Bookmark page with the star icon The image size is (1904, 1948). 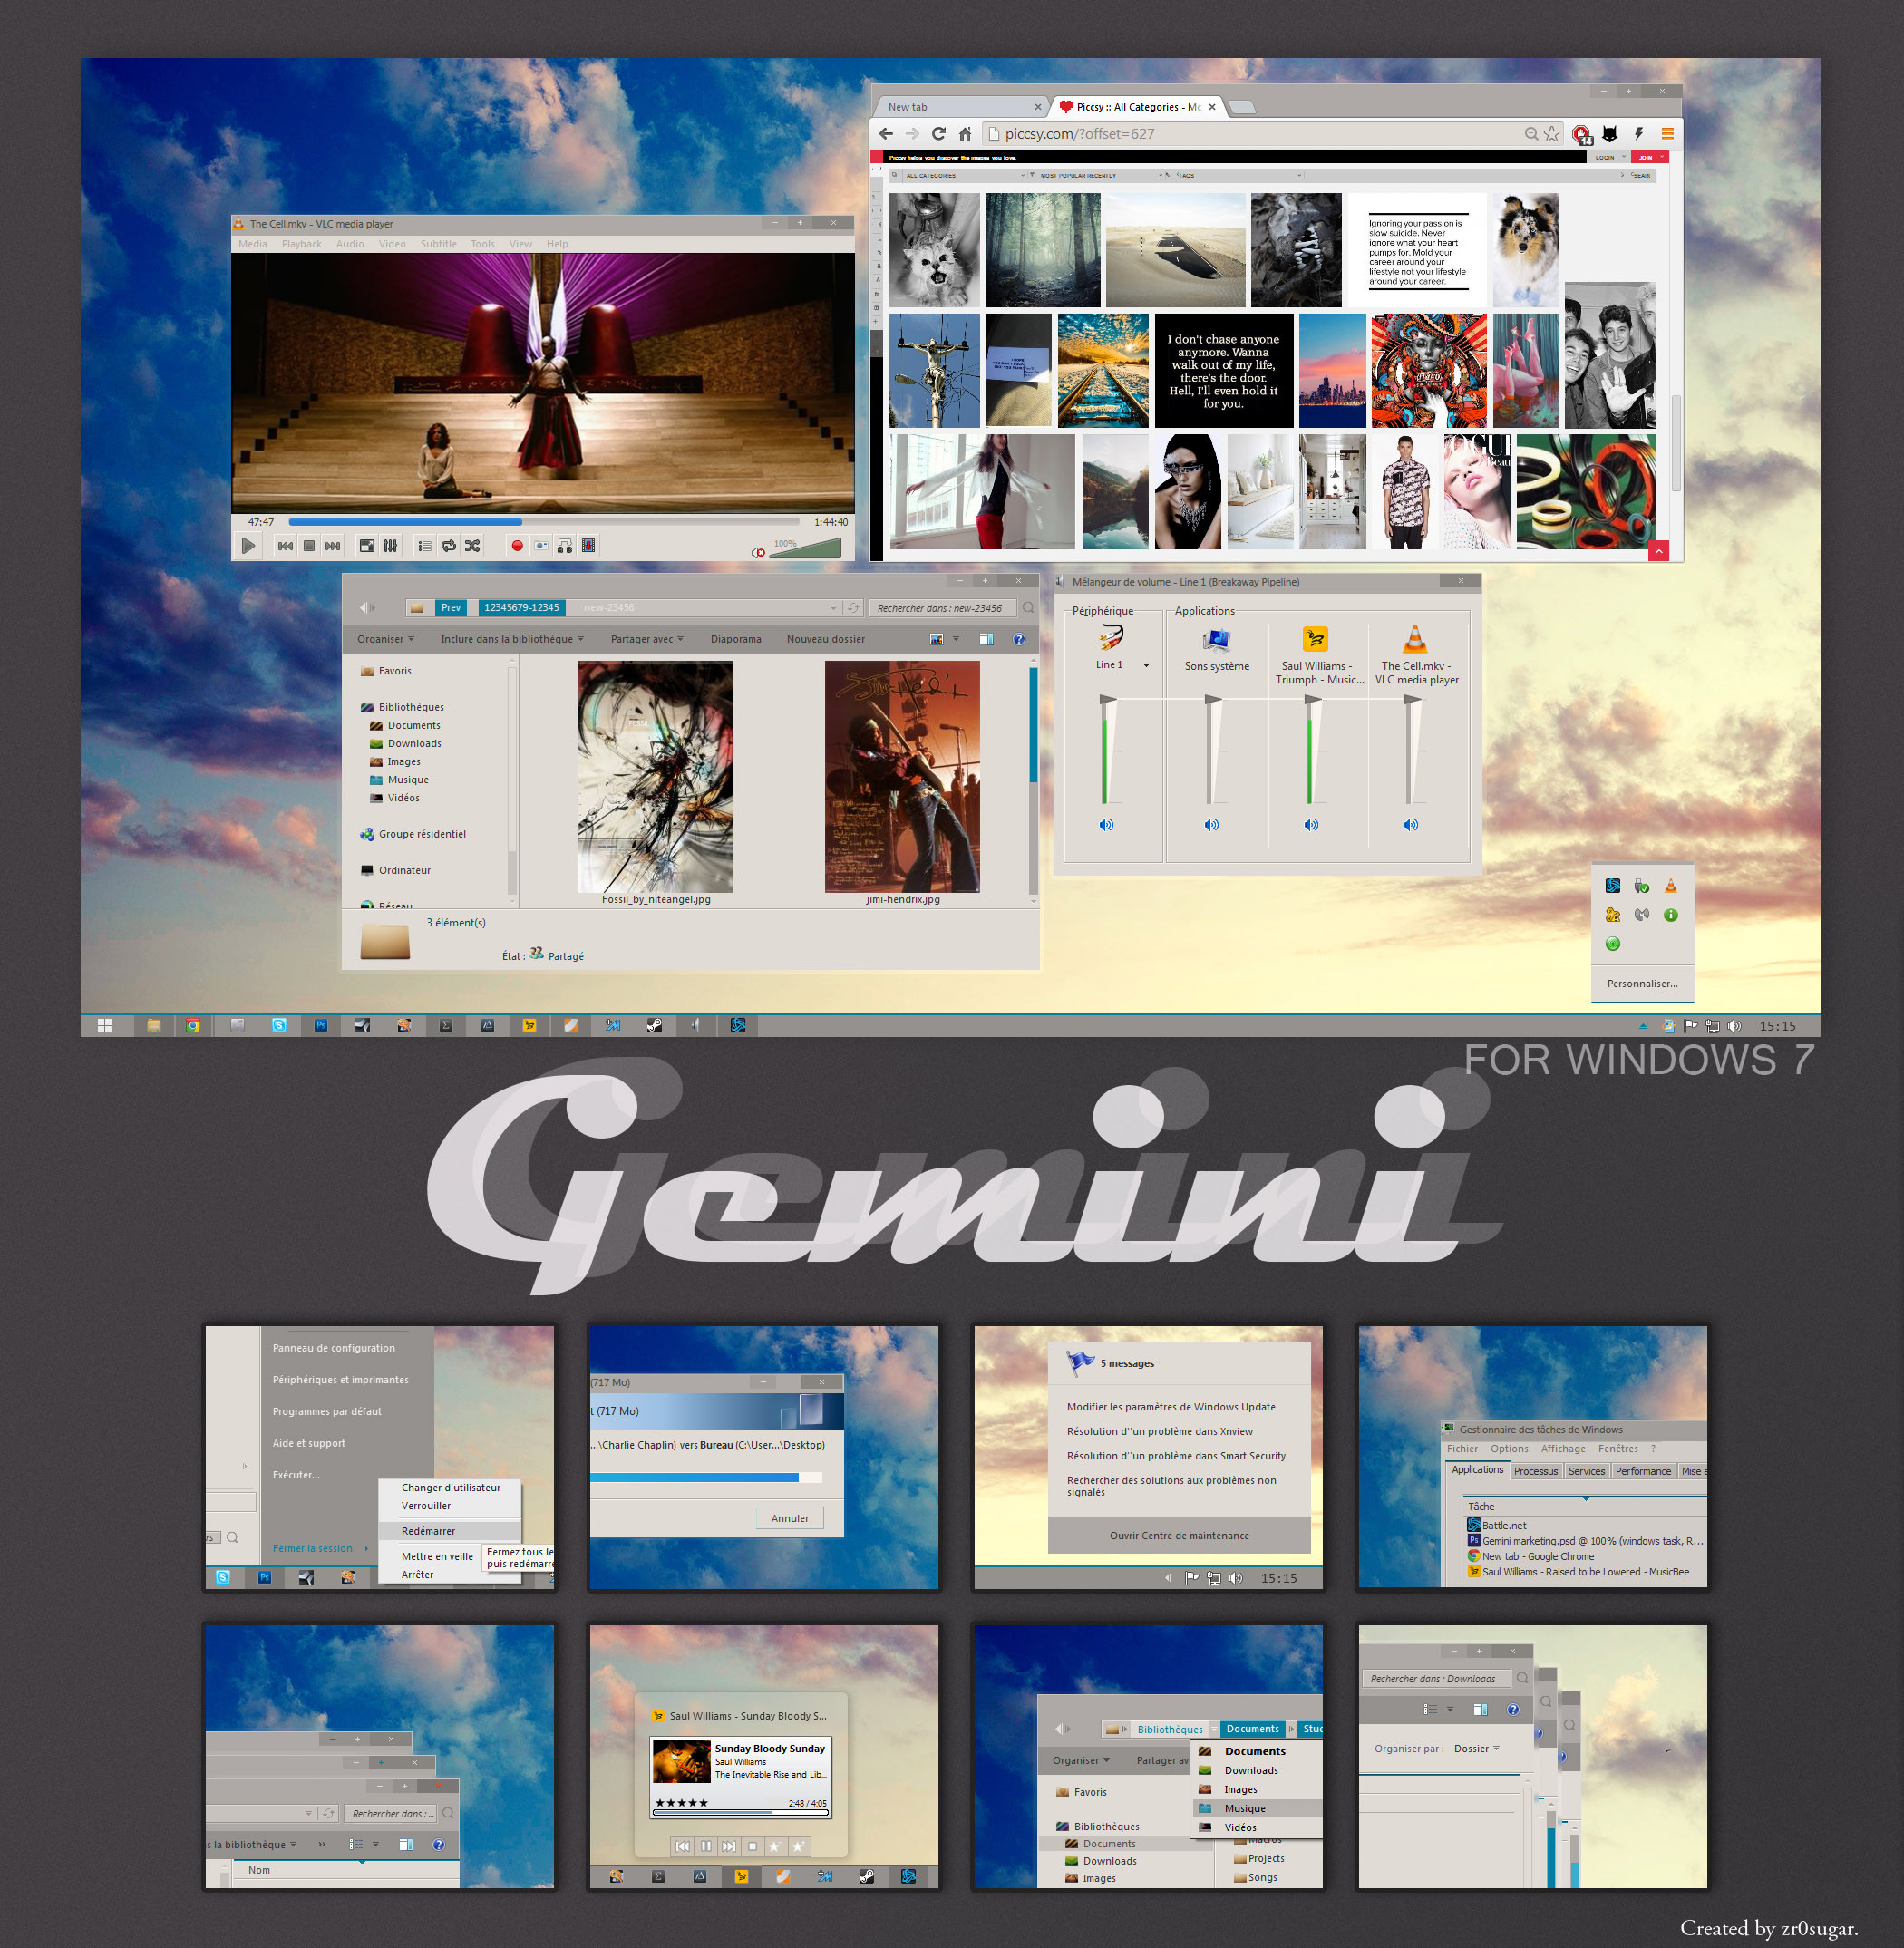[x=1551, y=134]
